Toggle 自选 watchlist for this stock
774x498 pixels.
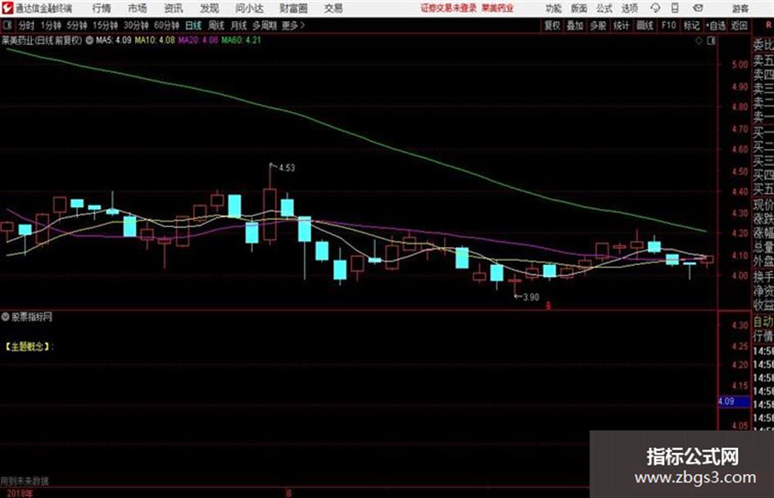(715, 25)
